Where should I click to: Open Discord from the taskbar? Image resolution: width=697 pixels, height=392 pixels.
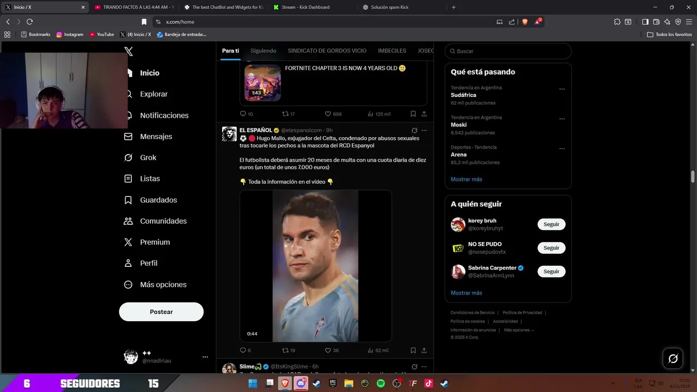pos(301,383)
